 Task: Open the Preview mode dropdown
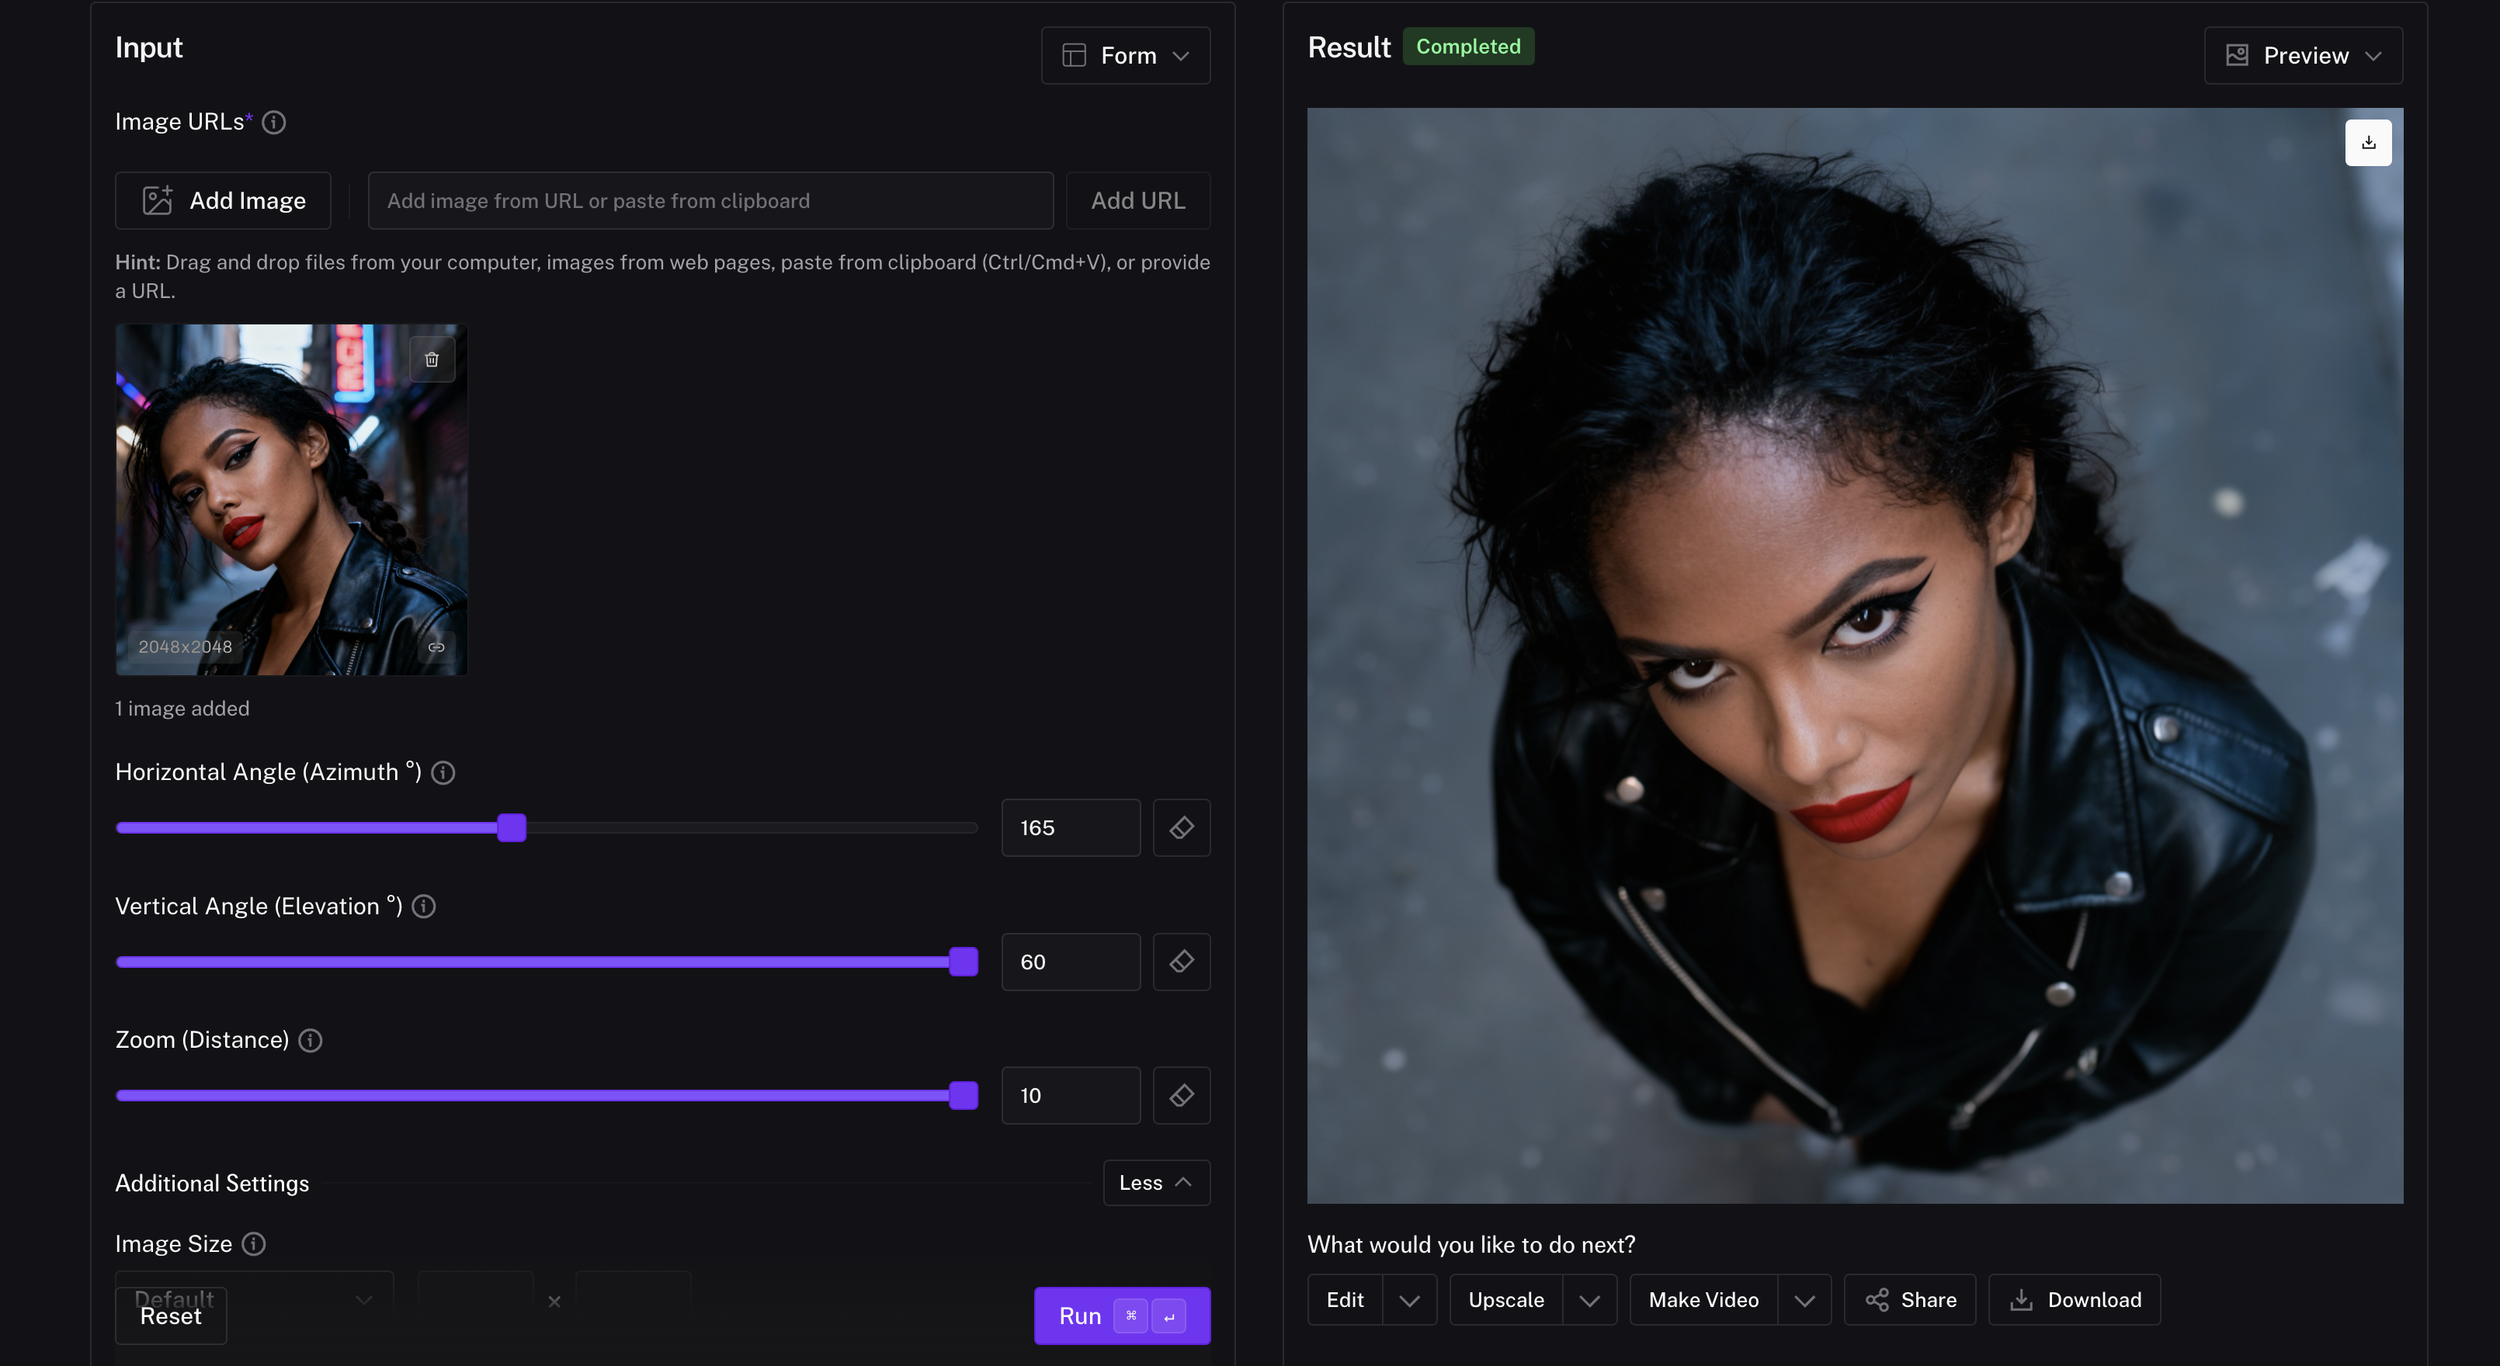2303,55
